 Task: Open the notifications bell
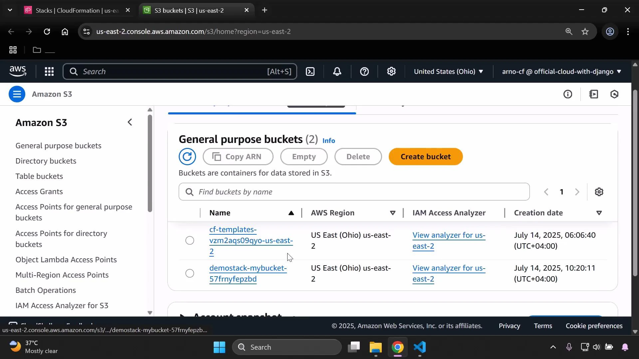tap(337, 71)
